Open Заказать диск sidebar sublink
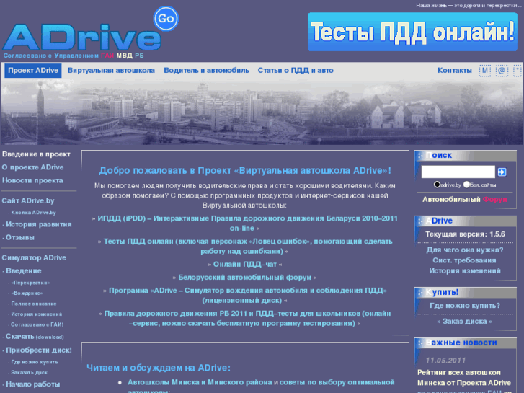Image resolution: width=524 pixels, height=393 pixels. 29,372
